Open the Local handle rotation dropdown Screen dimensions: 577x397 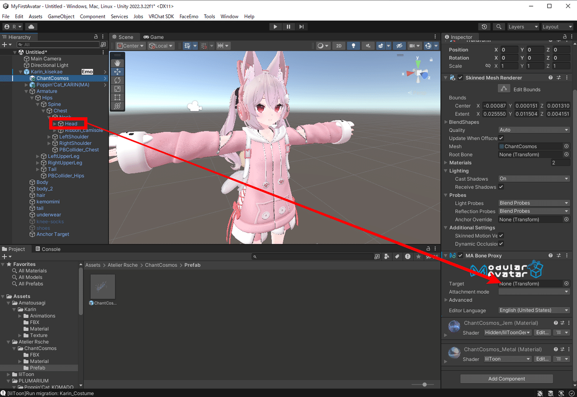coord(162,46)
